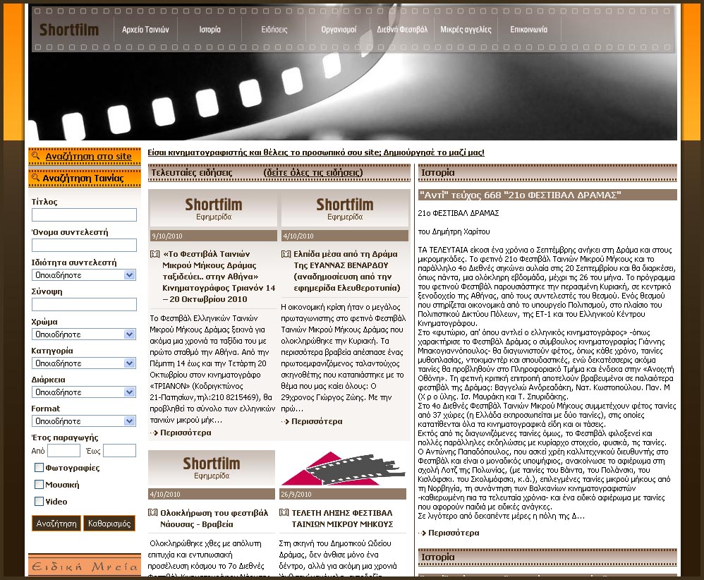Select the Οργανισμοί menu item
This screenshot has width=704, height=580.
pyautogui.click(x=339, y=30)
